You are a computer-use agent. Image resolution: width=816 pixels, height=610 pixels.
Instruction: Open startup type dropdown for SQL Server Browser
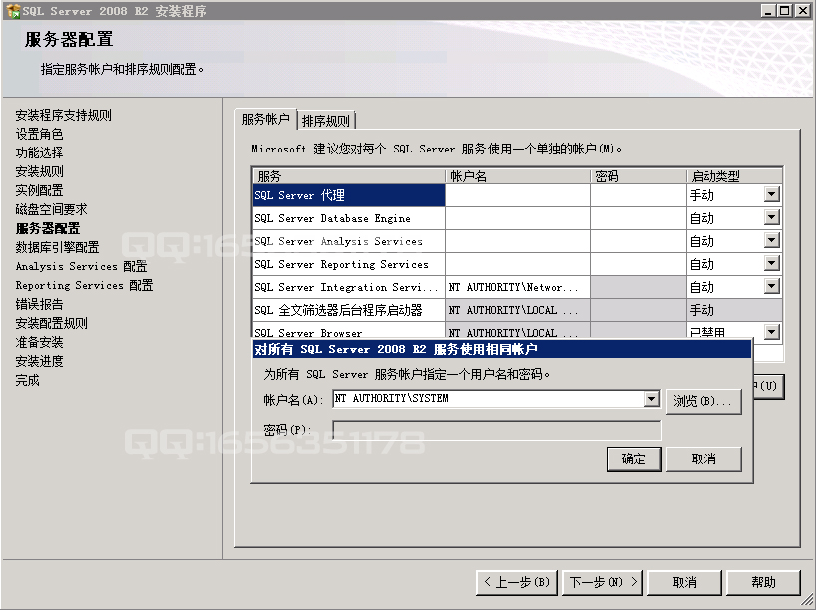pos(772,331)
